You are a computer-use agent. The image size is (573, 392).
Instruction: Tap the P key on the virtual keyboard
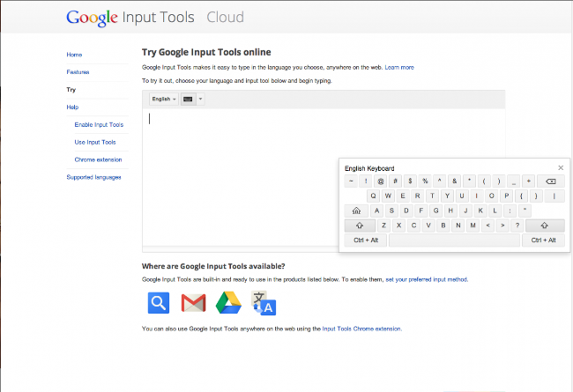[507, 196]
